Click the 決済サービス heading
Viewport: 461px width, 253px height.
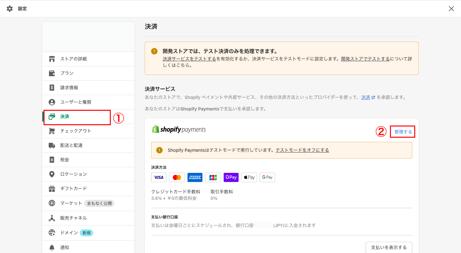160,89
